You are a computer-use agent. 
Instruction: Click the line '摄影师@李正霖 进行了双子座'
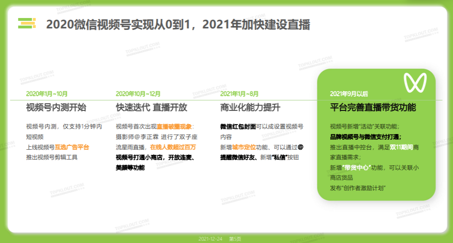[157, 137]
